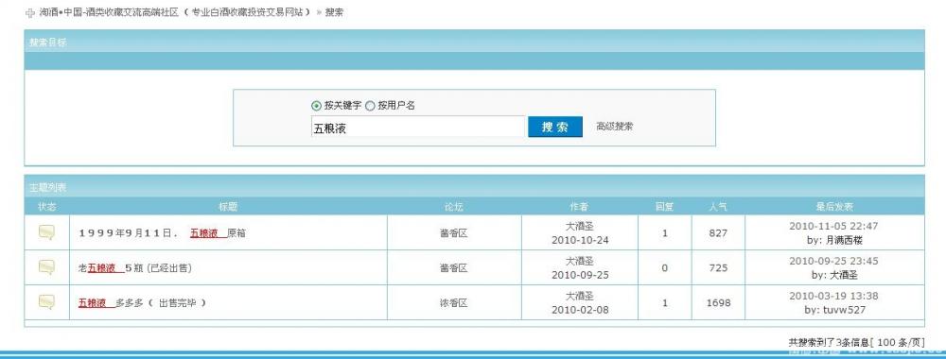
Task: Click the 最后发表 column header
Action: pyautogui.click(x=834, y=207)
